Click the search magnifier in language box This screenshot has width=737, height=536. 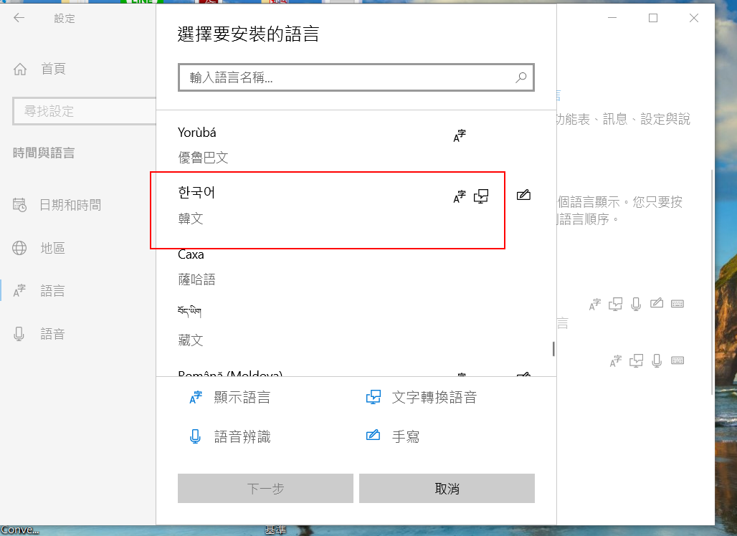click(521, 77)
